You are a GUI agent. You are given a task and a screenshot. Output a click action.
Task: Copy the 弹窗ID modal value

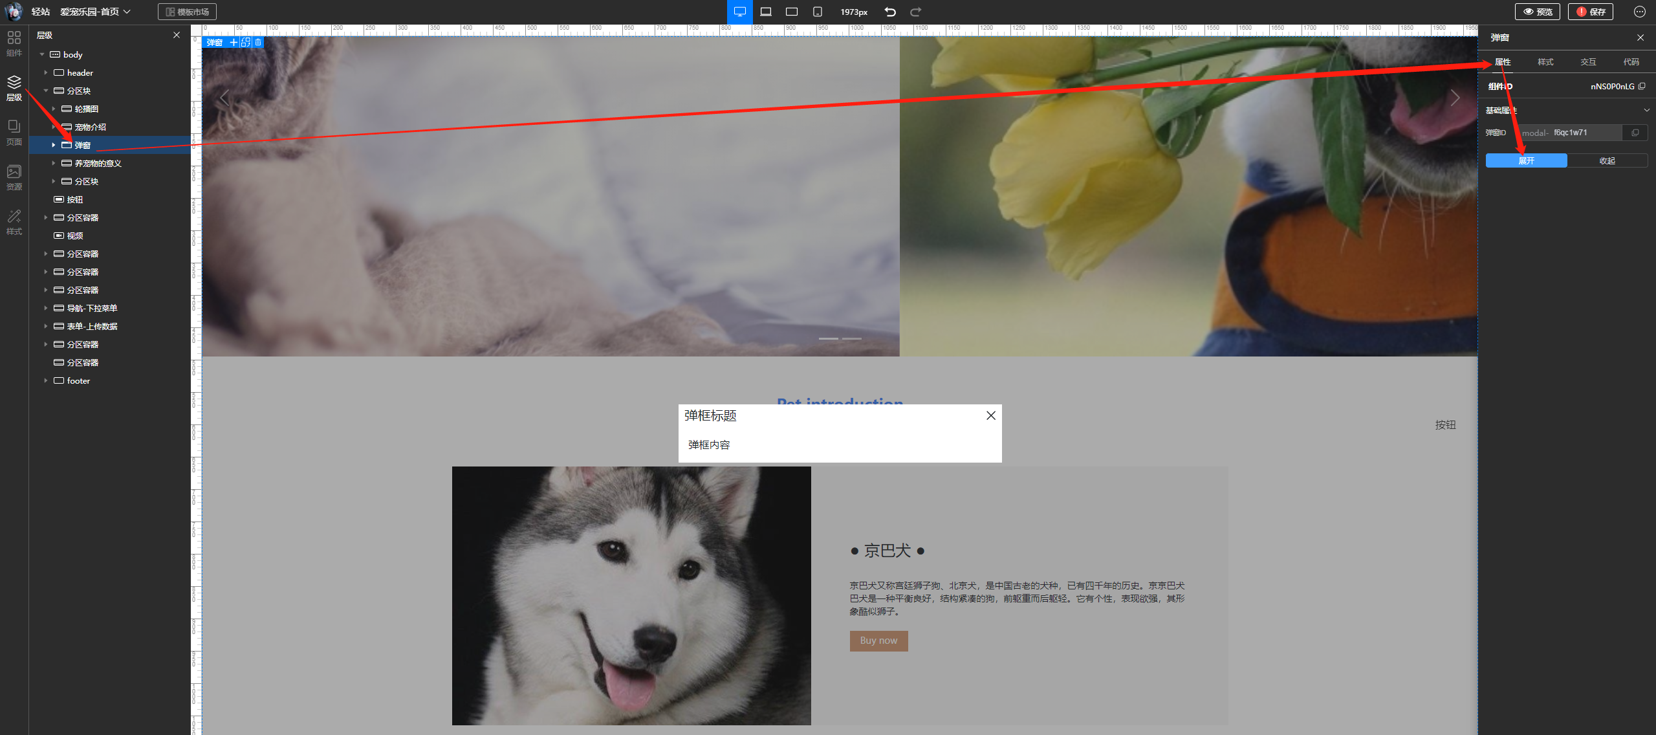point(1635,133)
